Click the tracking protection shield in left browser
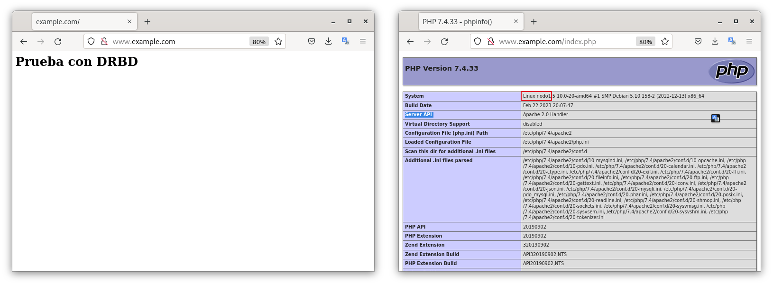Viewport: 773px width, 285px height. pyautogui.click(x=91, y=42)
